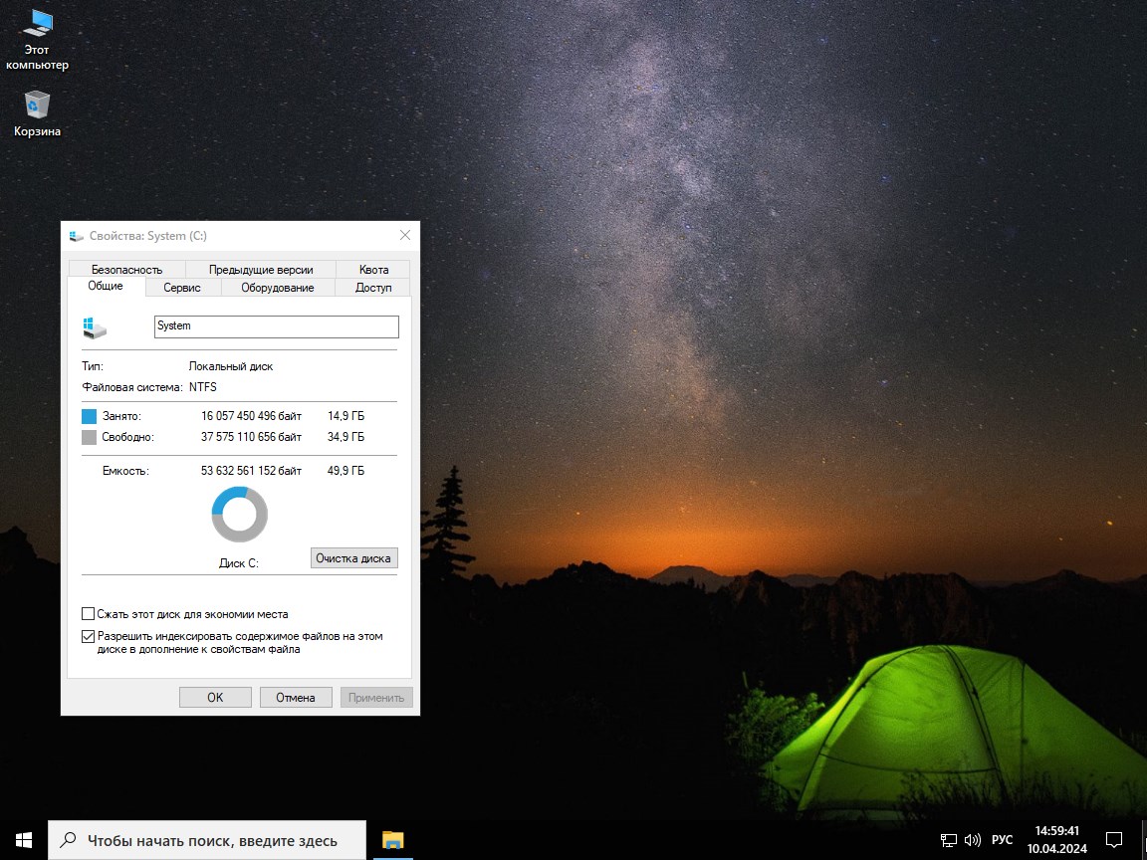Switch to the Сервис tab
The width and height of the screenshot is (1147, 860).
point(182,288)
